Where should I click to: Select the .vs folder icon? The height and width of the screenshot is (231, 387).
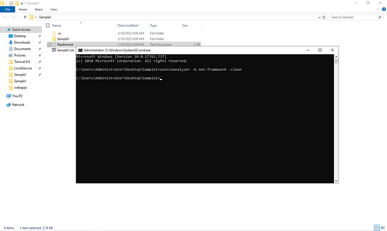pos(54,33)
